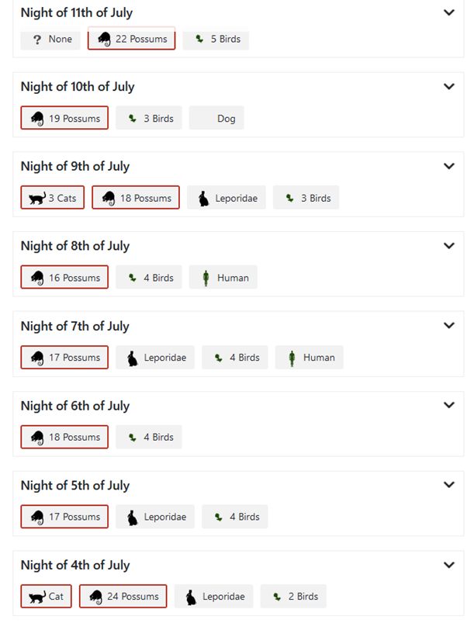The image size is (467, 623).
Task: Click human icon on 8th of July
Action: [206, 278]
